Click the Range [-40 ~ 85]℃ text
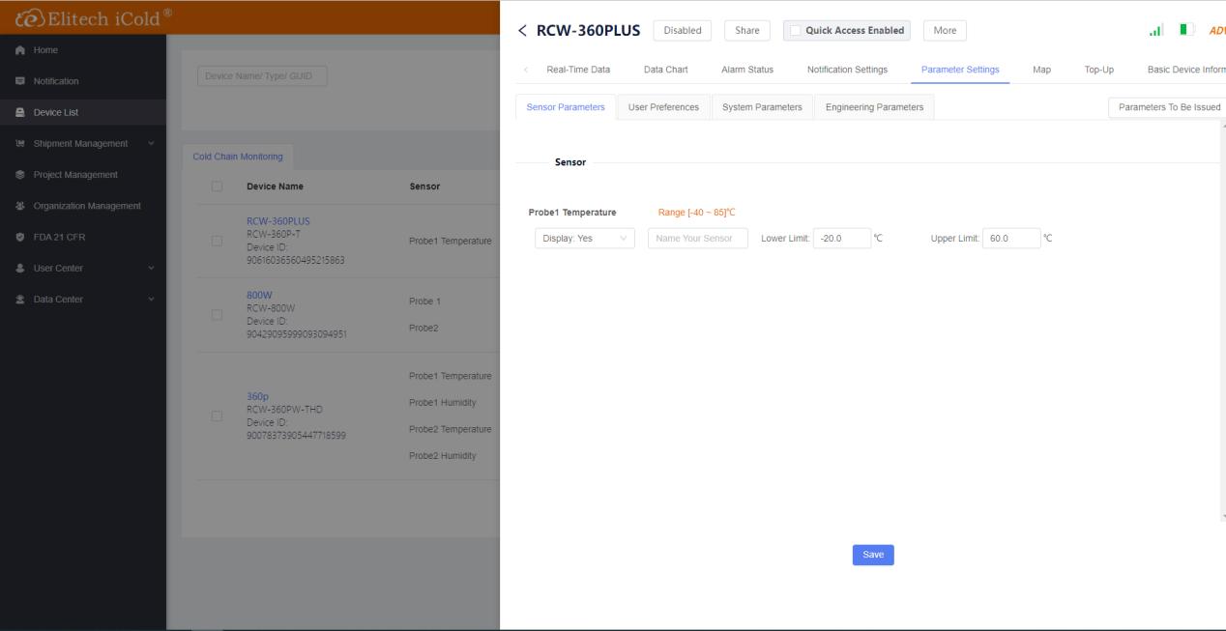 click(697, 213)
